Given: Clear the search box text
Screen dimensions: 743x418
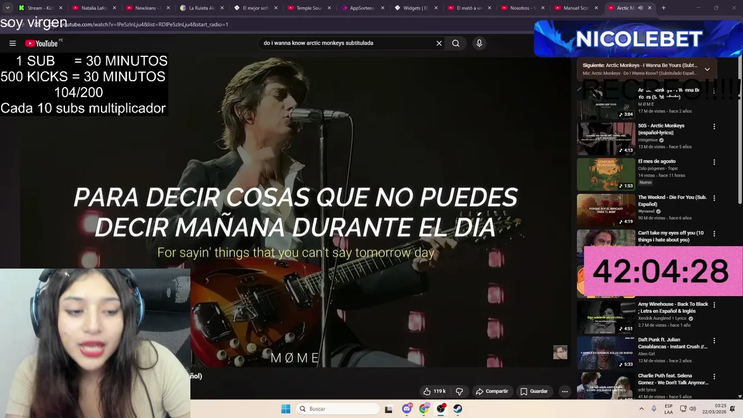Looking at the screenshot, I should (439, 43).
